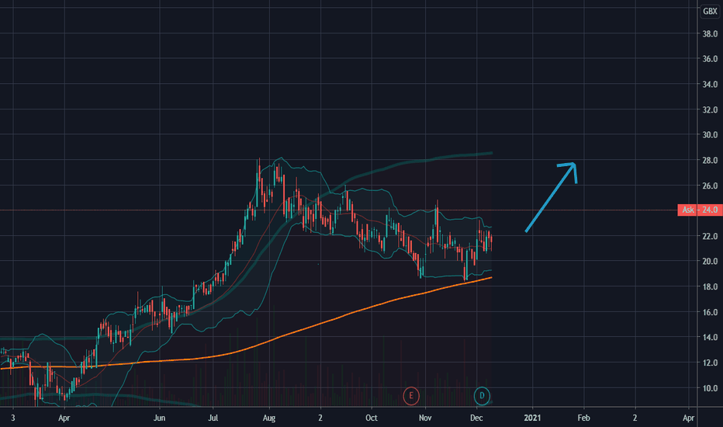
Task: Click the earnings E marker
Action: pos(411,396)
